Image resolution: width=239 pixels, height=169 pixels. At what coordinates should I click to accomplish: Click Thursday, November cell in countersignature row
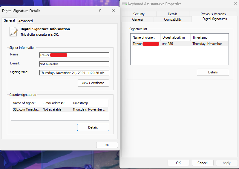(89, 109)
